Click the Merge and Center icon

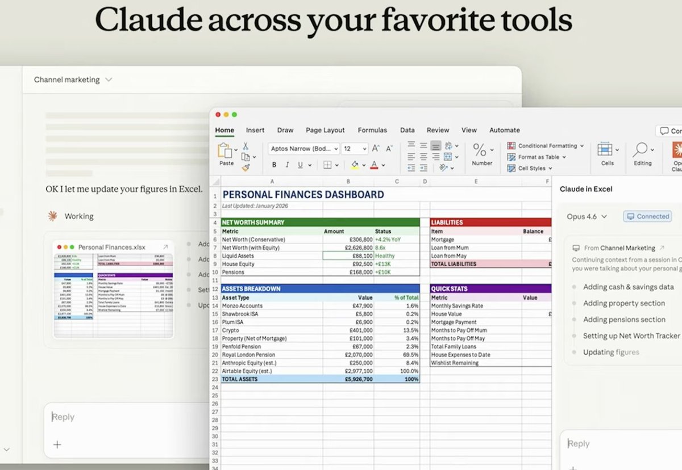(x=448, y=157)
